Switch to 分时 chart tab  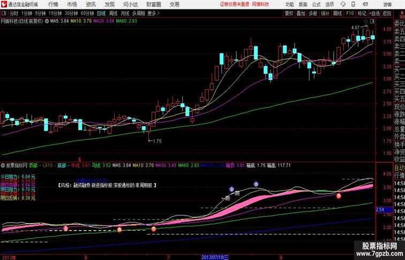tap(14, 13)
